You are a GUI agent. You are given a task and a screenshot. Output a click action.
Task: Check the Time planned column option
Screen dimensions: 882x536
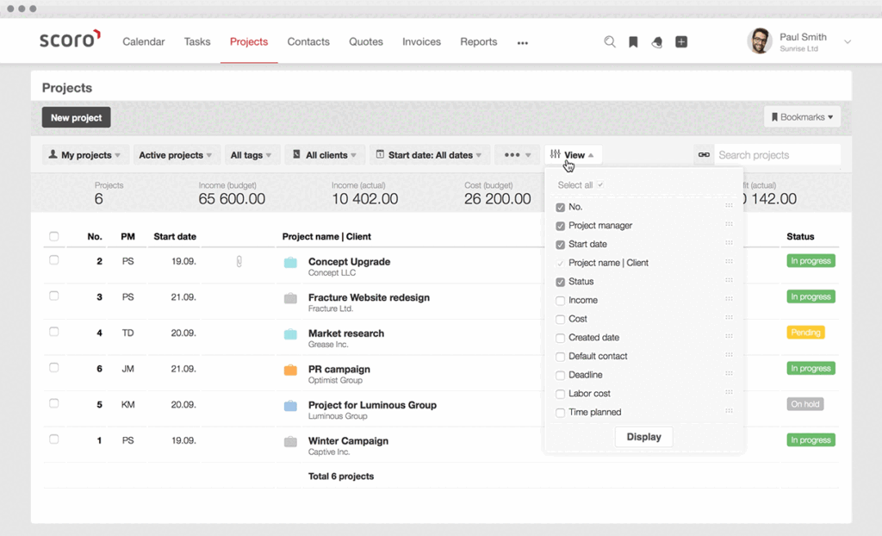(x=560, y=413)
